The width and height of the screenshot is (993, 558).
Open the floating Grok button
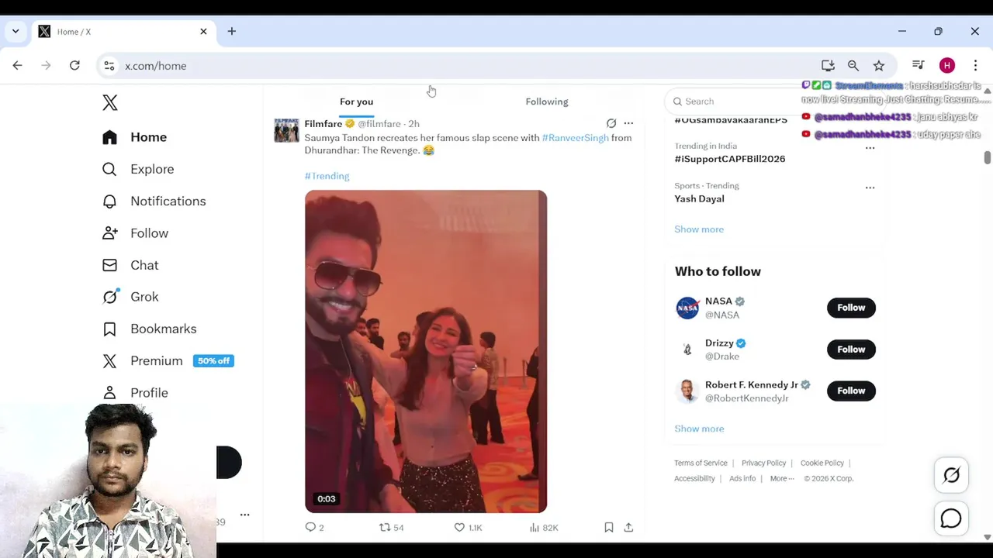951,476
